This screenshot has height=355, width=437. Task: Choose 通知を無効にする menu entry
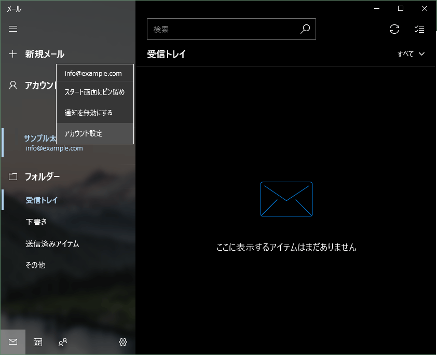click(x=88, y=113)
